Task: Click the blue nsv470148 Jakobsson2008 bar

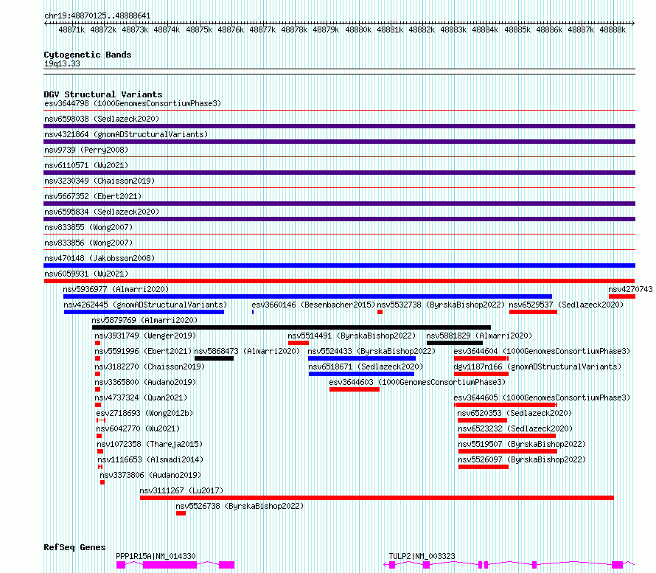Action: click(x=339, y=265)
